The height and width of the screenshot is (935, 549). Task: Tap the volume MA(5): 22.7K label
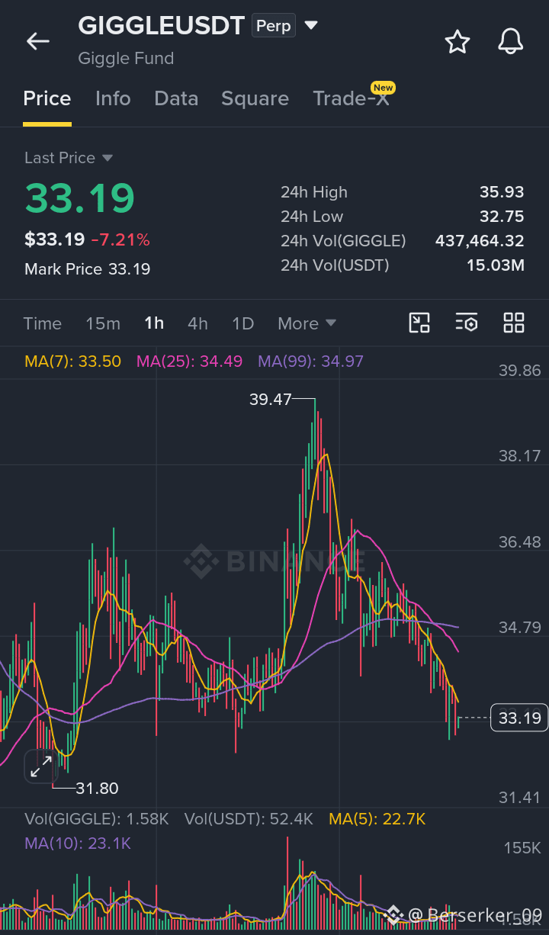click(x=377, y=819)
